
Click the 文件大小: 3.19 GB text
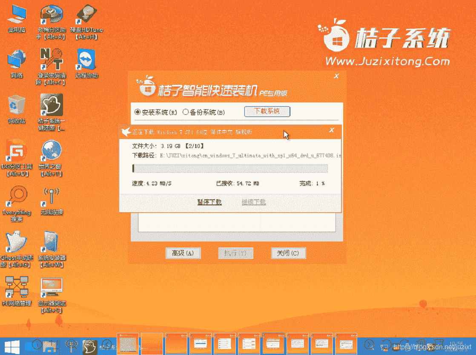pos(168,146)
